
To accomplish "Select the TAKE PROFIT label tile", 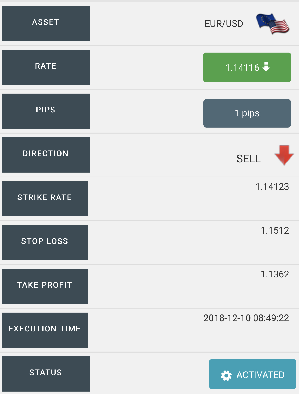I will (x=45, y=286).
